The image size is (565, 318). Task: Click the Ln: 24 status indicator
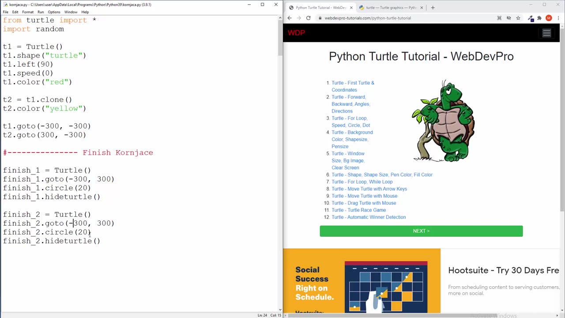point(262,315)
